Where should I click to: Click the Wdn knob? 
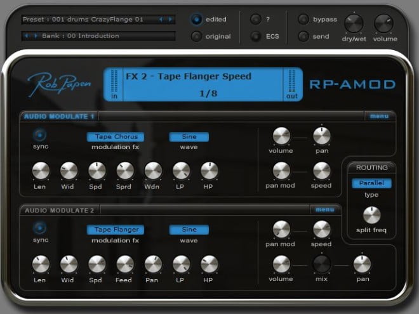tap(153, 171)
